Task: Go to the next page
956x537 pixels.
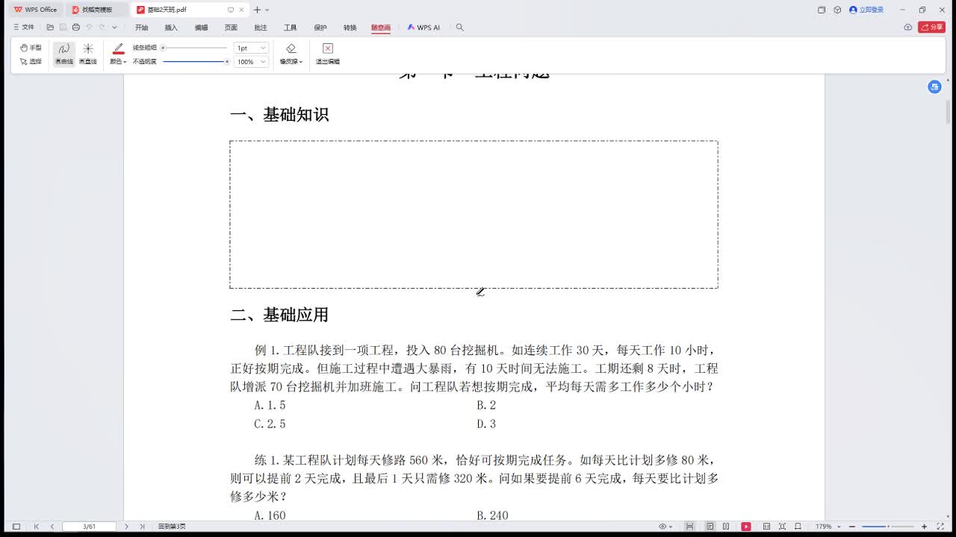Action: point(126,527)
